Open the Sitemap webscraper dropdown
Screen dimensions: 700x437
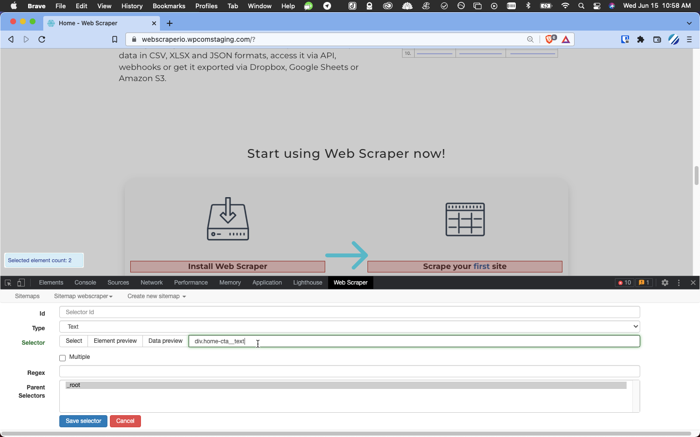(83, 296)
